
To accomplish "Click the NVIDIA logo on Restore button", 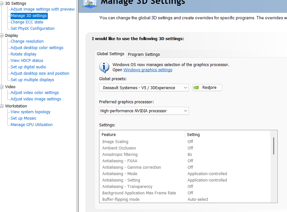I will pyautogui.click(x=197, y=88).
